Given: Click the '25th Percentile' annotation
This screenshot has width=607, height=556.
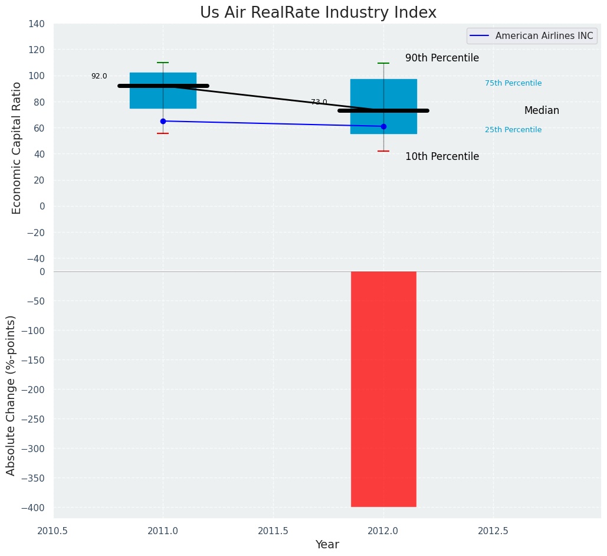Looking at the screenshot, I should pos(513,130).
